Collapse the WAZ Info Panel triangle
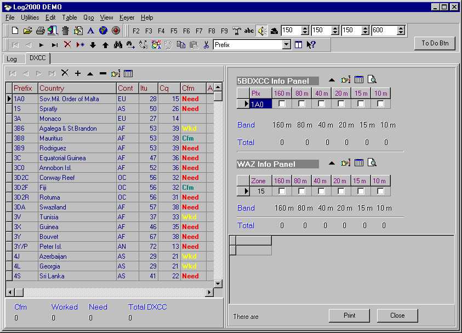This screenshot has height=333, width=462. [x=332, y=163]
